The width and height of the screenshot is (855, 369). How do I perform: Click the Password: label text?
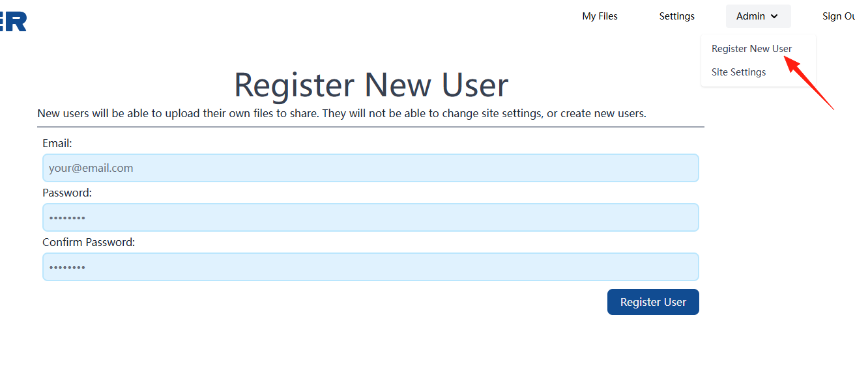(67, 193)
